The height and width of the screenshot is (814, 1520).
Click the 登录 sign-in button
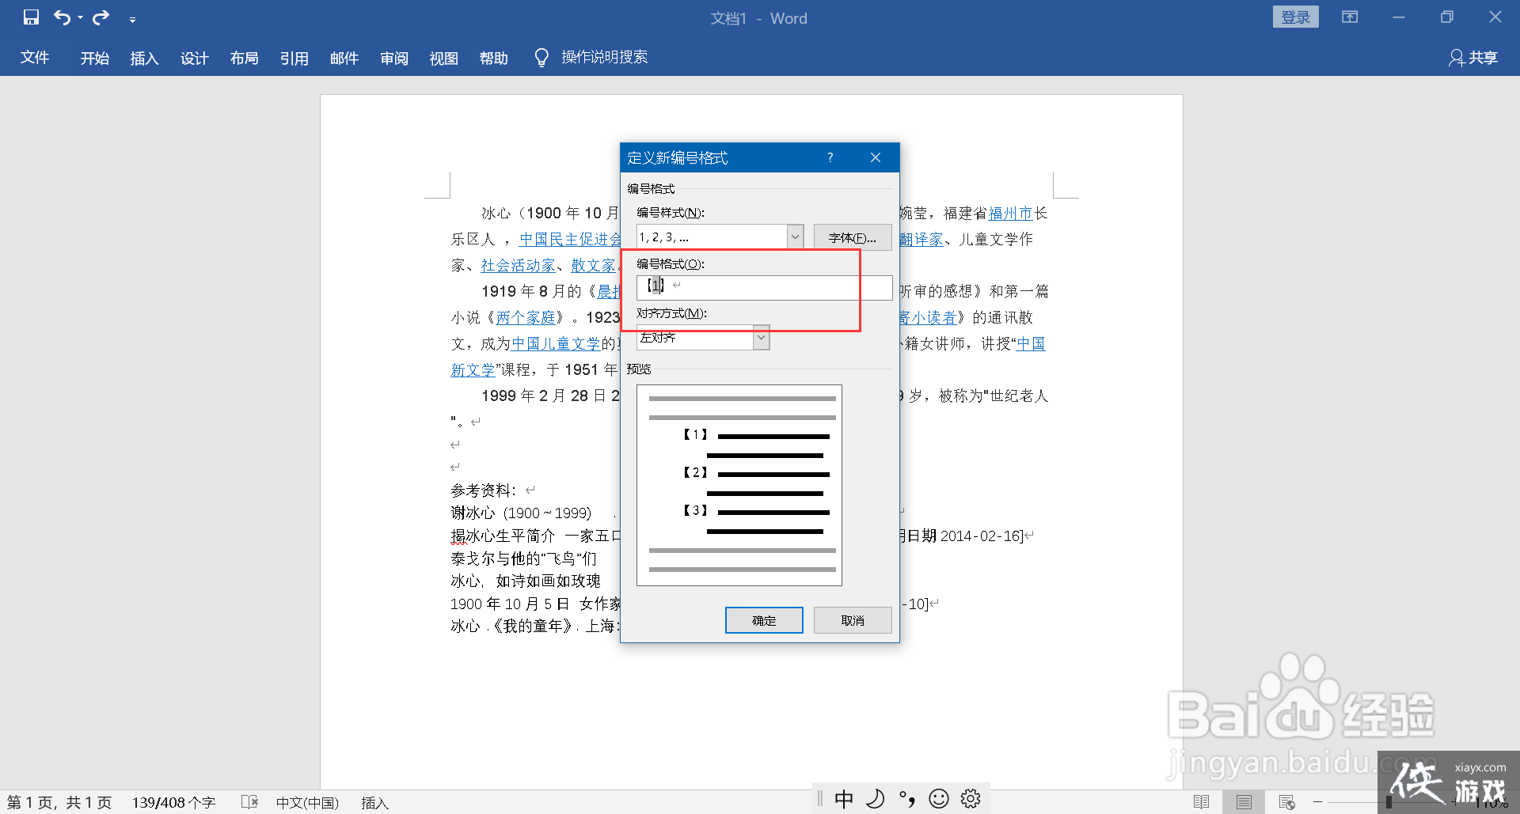click(1295, 17)
